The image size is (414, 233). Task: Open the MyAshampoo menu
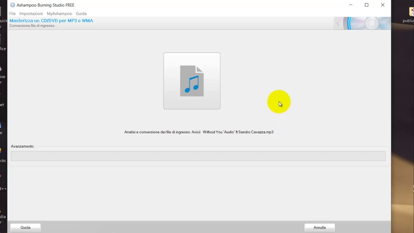point(59,14)
